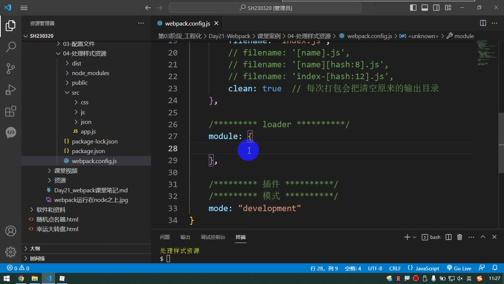Toggle the secondary side bar layout button
This screenshot has height=284, width=504.
436,7
